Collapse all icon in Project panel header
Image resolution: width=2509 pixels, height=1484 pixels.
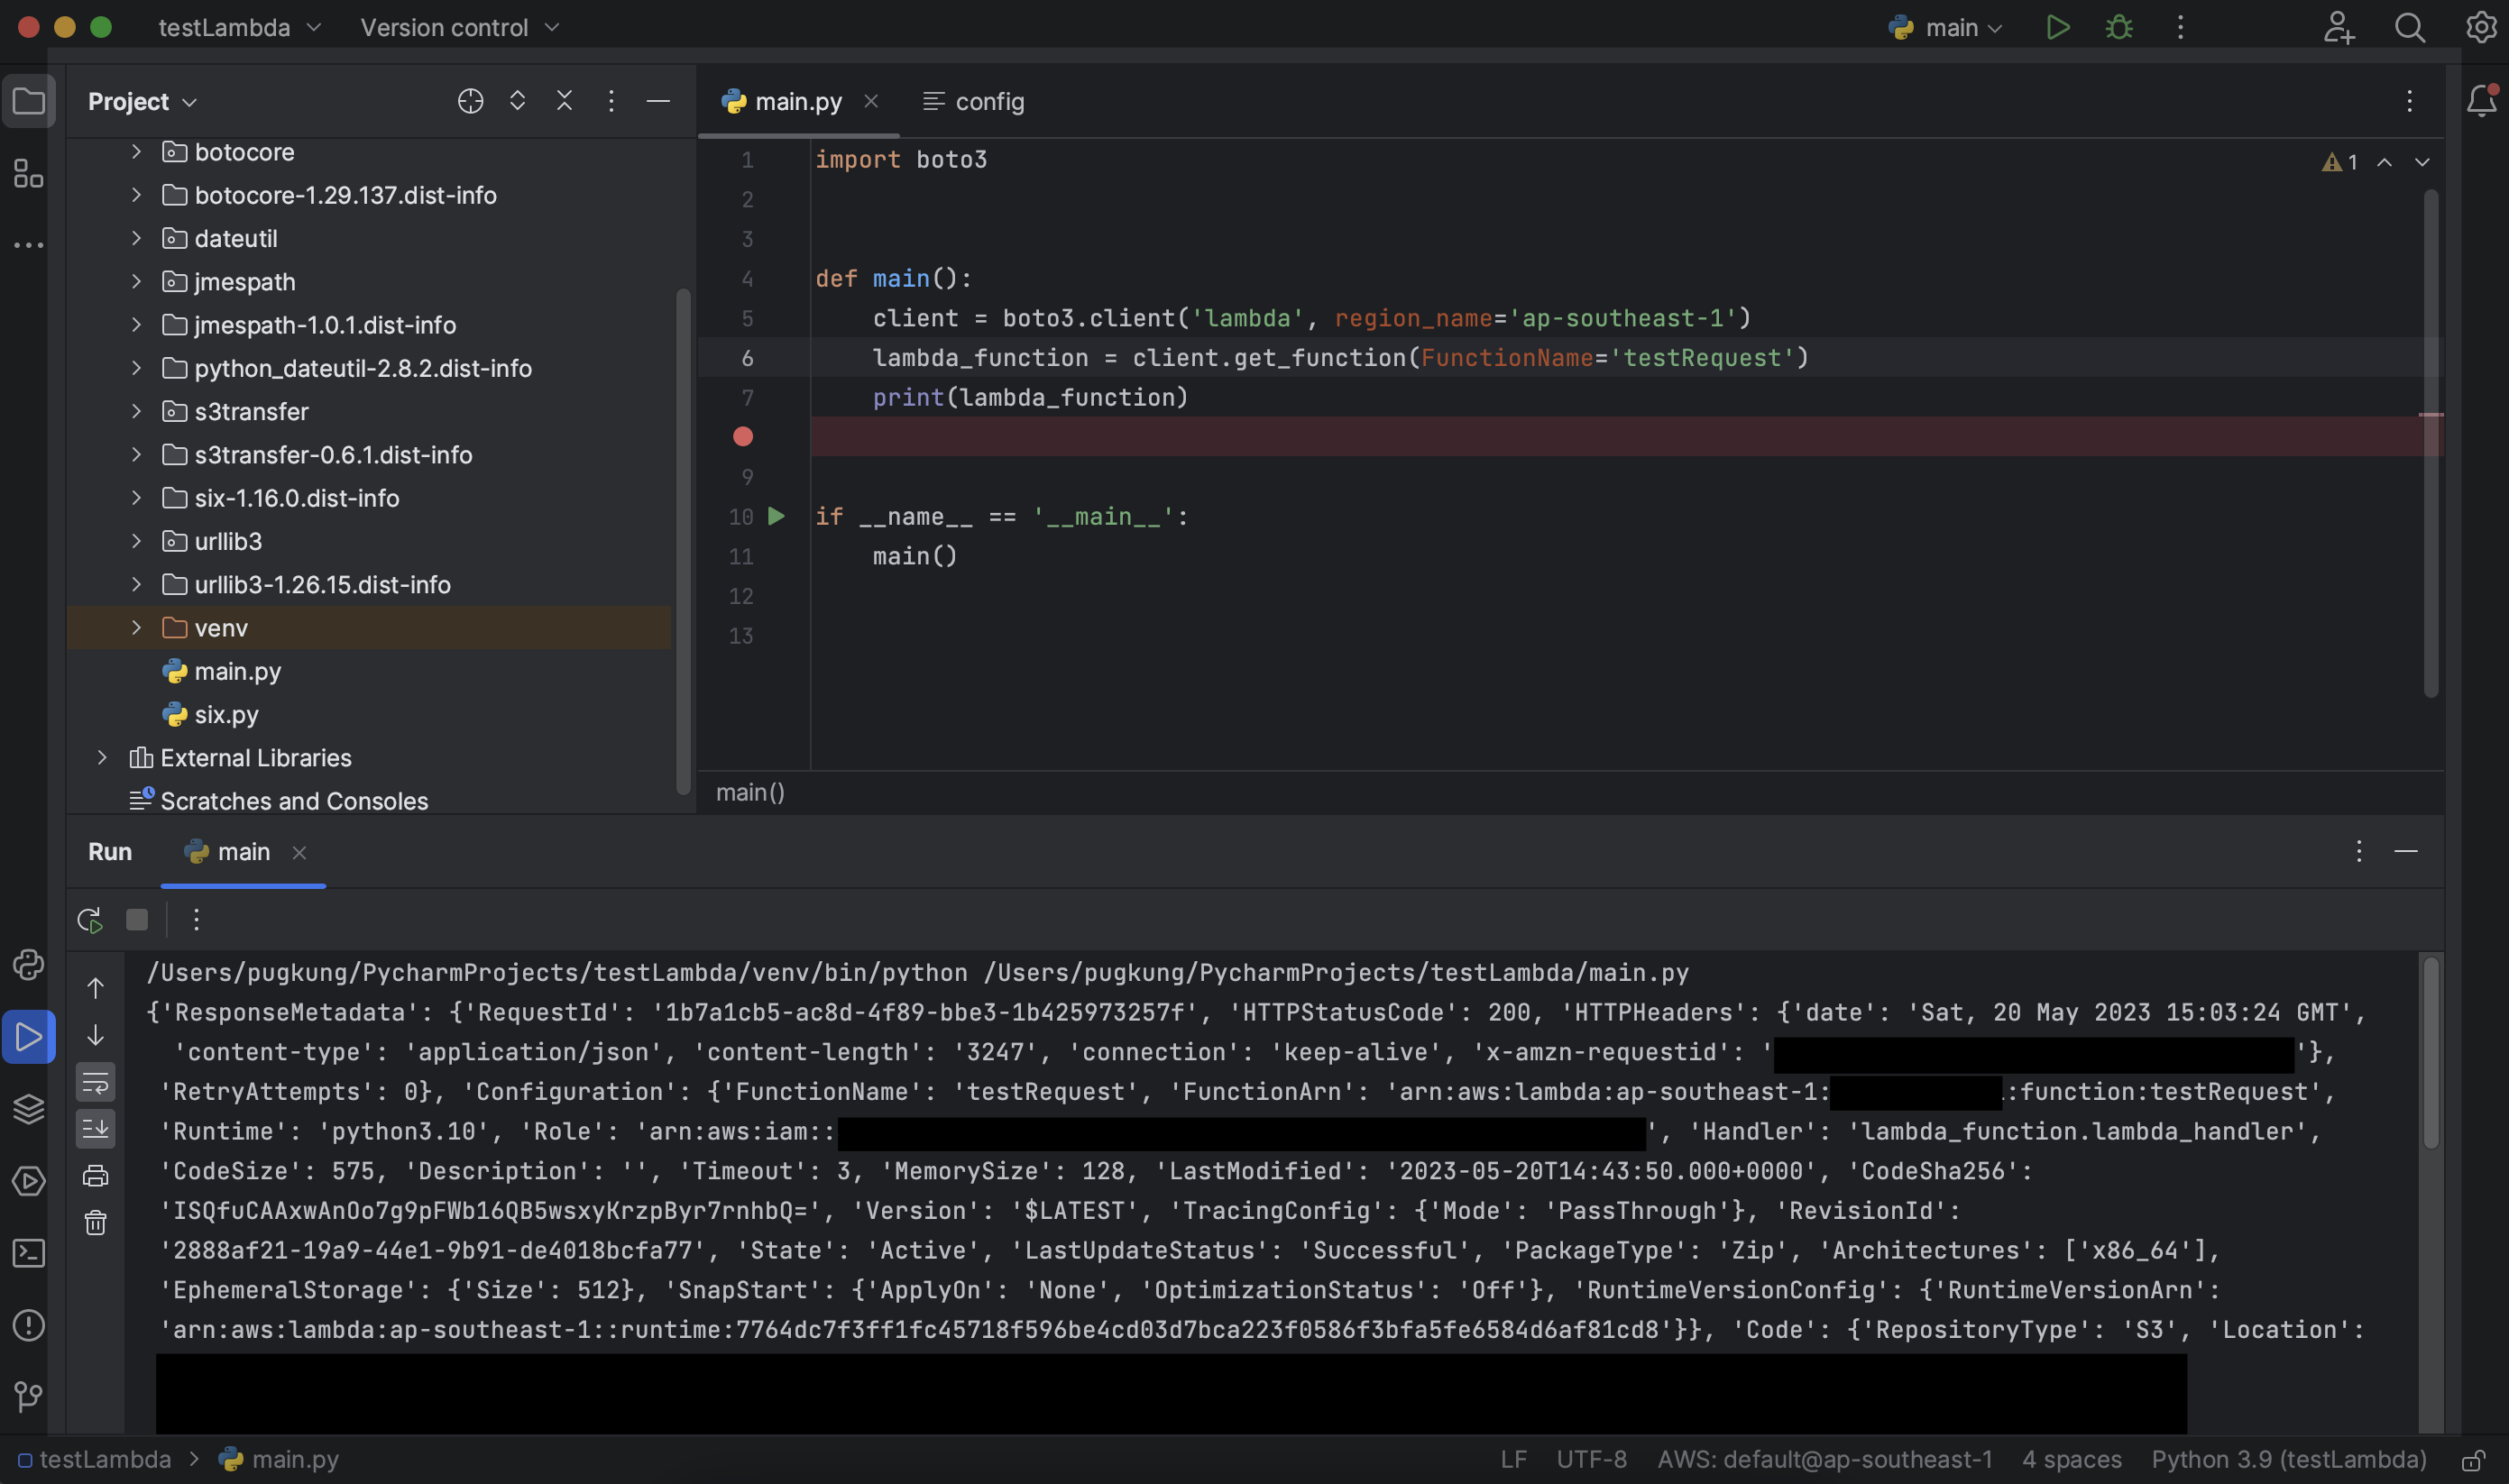click(x=564, y=101)
